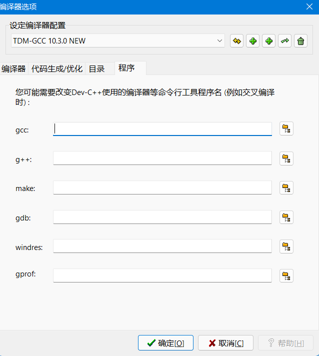Delete the compiler set with trash icon
The image size is (319, 356).
click(x=300, y=41)
